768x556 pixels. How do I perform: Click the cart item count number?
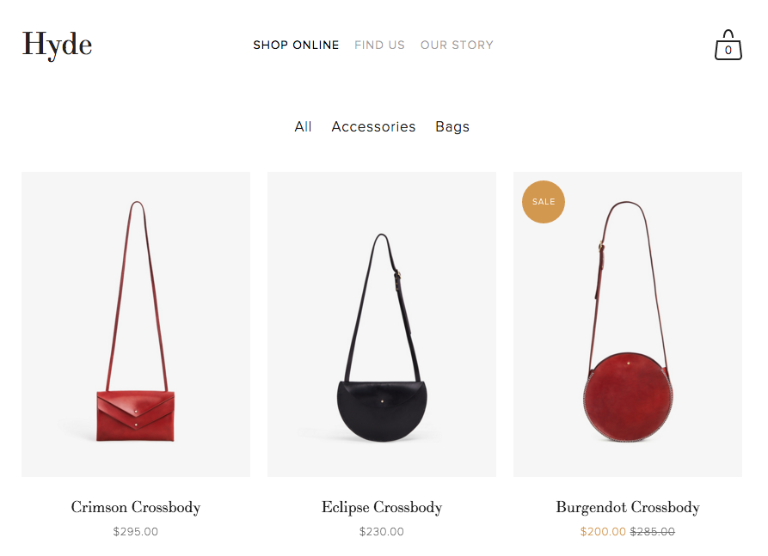[728, 50]
